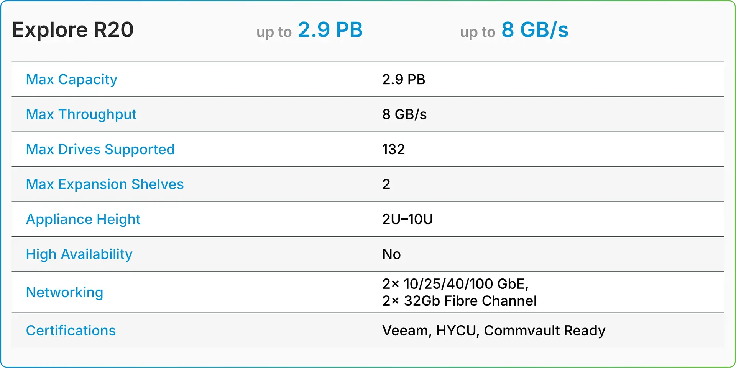Open the Appliance Height label
Screen dimensions: 736x368
coord(83,219)
